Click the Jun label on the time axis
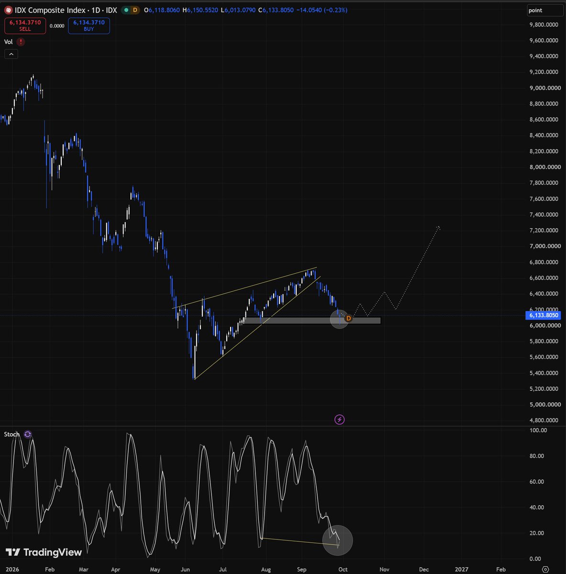 186,570
